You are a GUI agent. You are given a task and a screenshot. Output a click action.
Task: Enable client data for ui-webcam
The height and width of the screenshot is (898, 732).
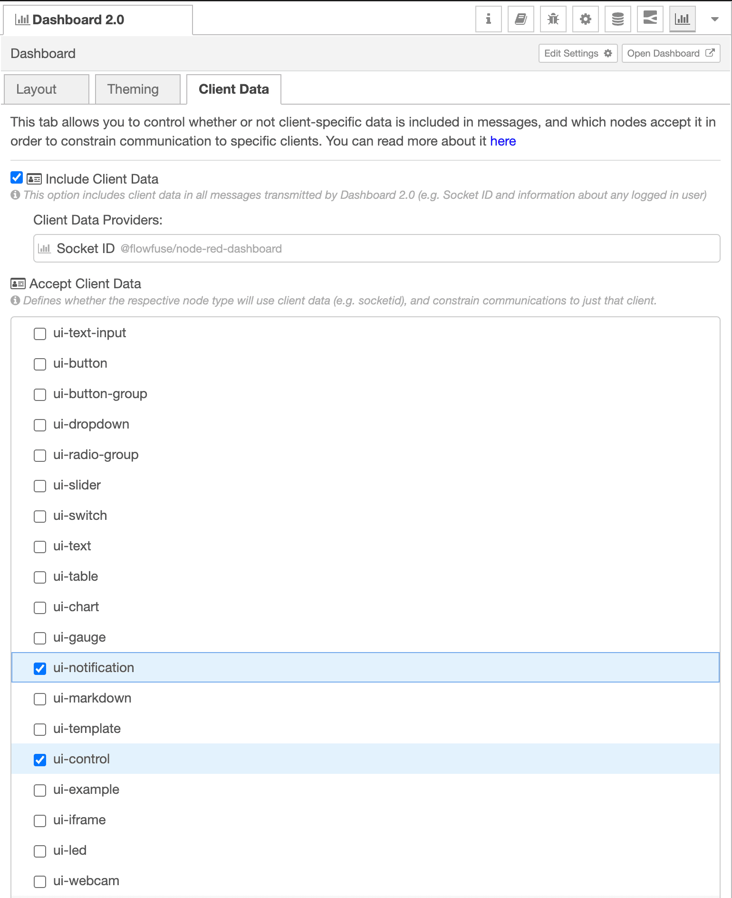click(40, 882)
